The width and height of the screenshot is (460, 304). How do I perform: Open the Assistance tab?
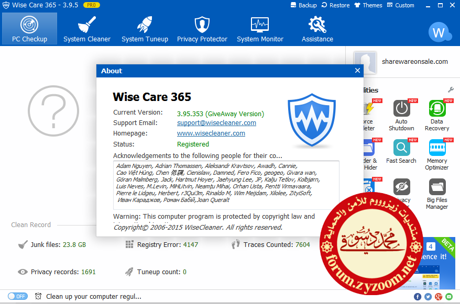(x=317, y=29)
